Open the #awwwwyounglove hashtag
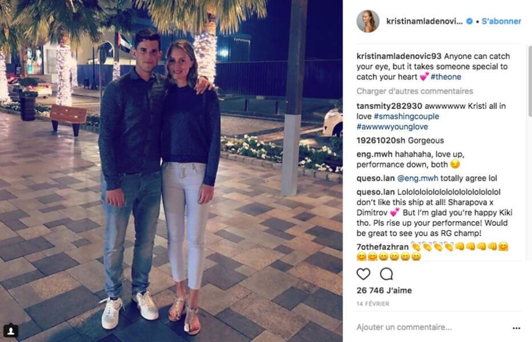This screenshot has height=342, width=532. pos(392,127)
